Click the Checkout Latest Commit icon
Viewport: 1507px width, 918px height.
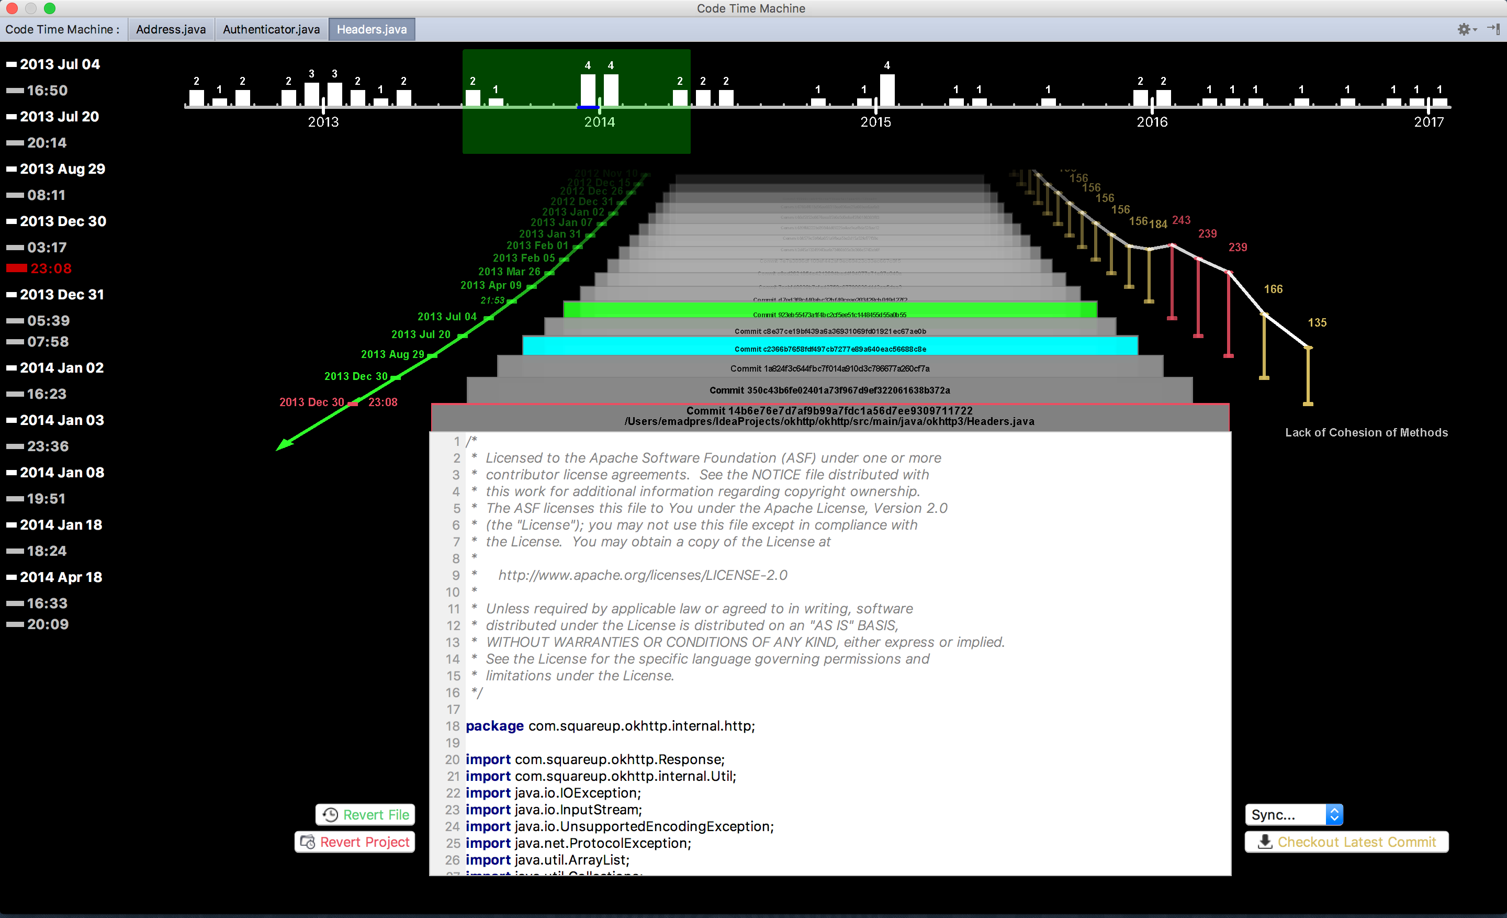1265,842
